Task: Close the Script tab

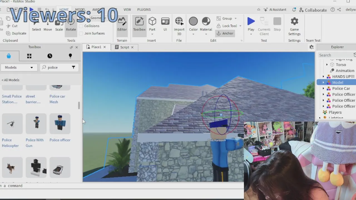Action: pos(132,47)
